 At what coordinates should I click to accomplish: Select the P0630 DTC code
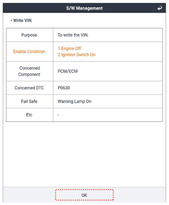[64, 88]
